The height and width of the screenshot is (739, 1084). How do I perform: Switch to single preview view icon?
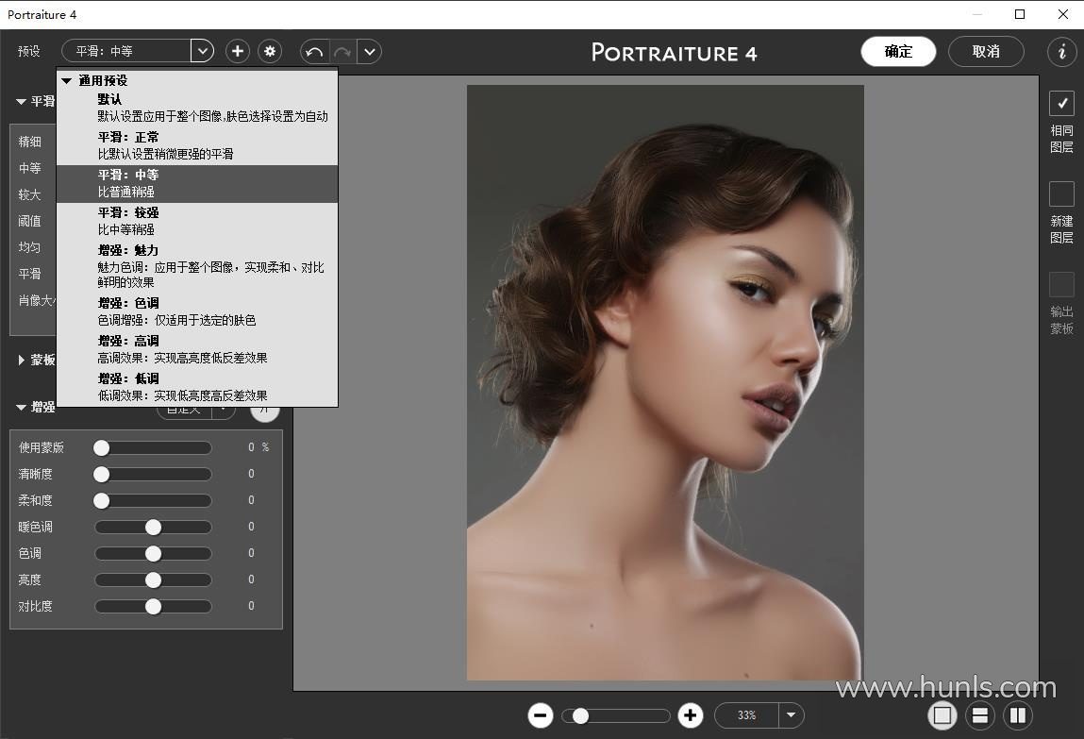[942, 715]
